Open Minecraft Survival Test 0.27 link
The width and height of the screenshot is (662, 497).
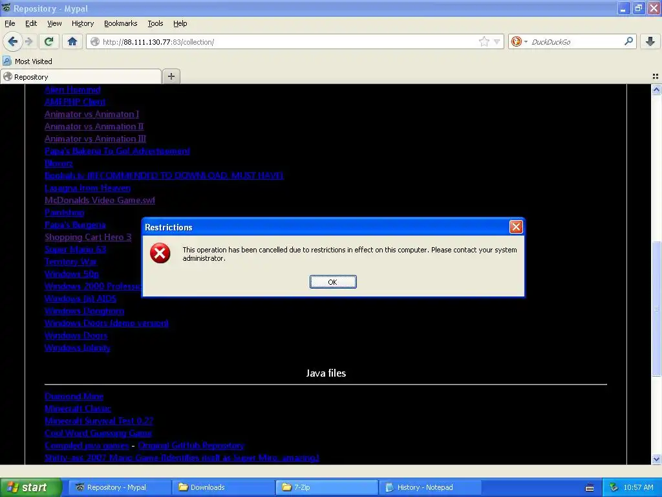point(99,421)
